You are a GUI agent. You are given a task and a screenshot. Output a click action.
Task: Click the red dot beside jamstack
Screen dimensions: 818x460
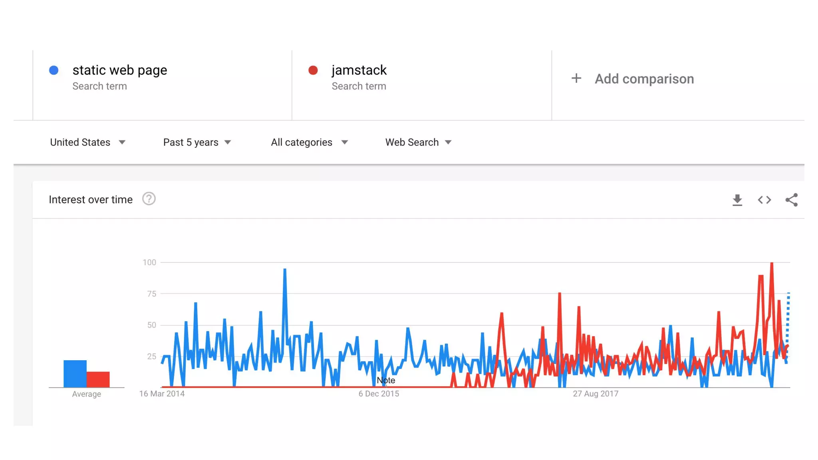[313, 70]
